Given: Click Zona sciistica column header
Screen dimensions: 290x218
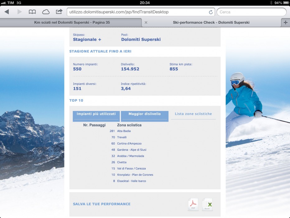Looking at the screenshot, I should pyautogui.click(x=129, y=125).
